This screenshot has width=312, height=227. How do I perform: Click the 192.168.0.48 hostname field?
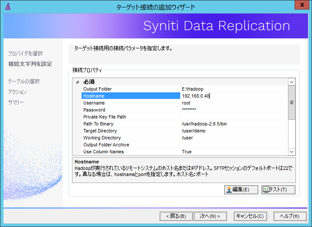pyautogui.click(x=234, y=96)
